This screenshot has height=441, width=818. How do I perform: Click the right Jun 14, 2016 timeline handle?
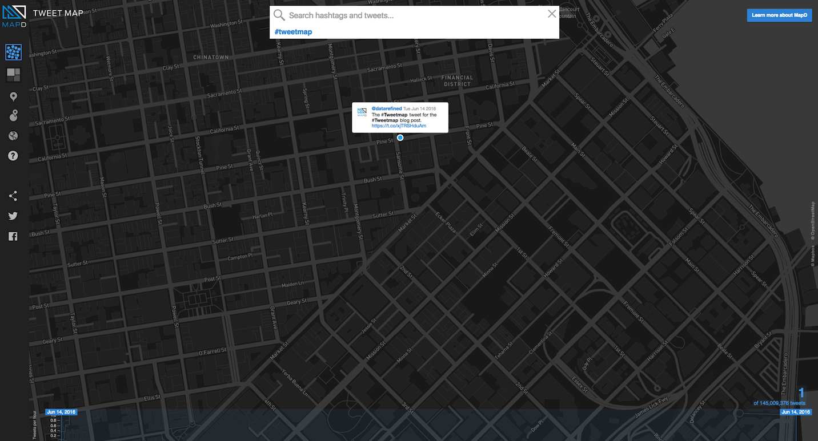(796, 412)
